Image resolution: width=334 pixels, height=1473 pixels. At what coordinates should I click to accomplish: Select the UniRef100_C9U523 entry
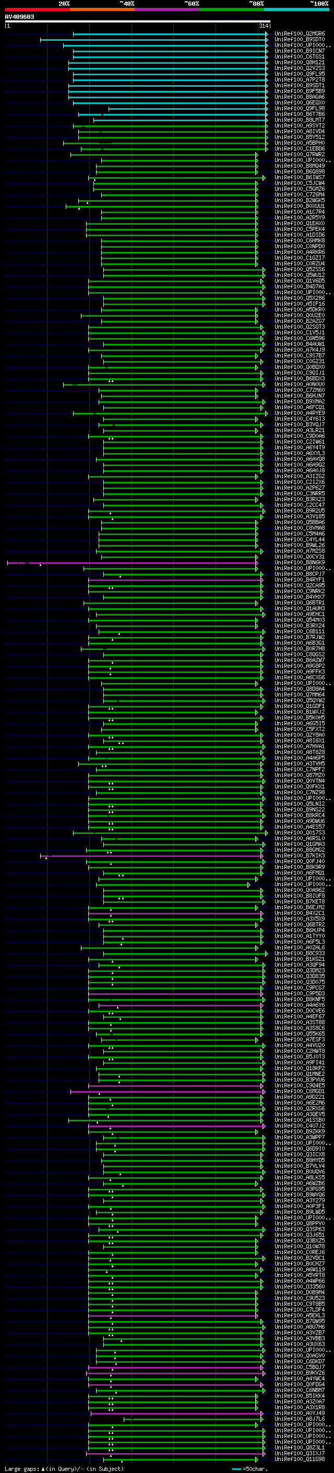(300, 1298)
